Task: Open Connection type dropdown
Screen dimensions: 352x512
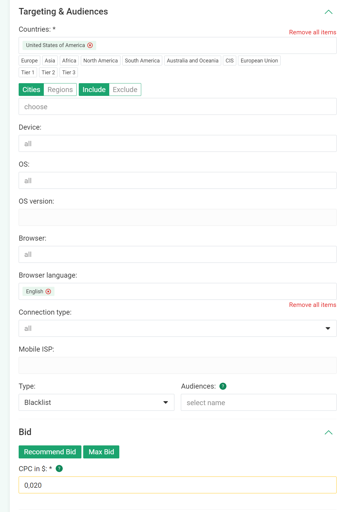Action: point(178,328)
